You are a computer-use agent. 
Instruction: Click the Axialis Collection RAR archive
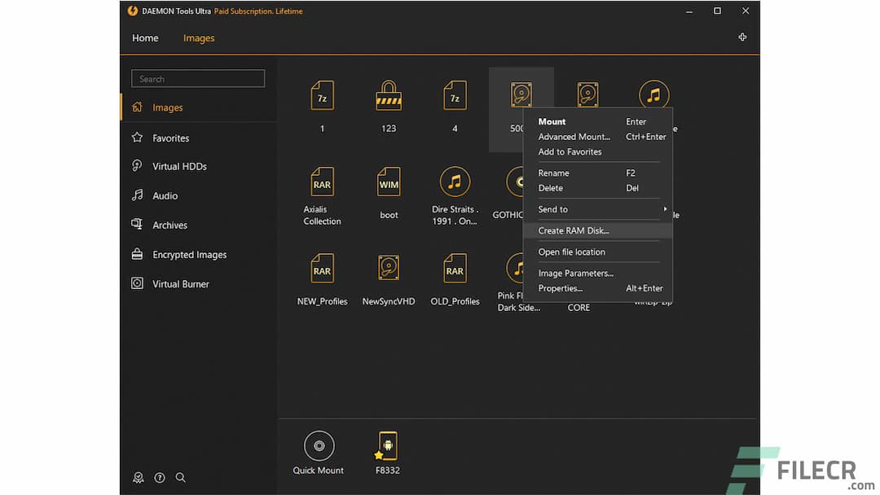[322, 184]
